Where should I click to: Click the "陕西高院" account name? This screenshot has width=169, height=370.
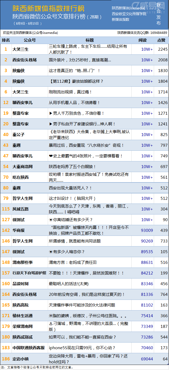coord(21,305)
